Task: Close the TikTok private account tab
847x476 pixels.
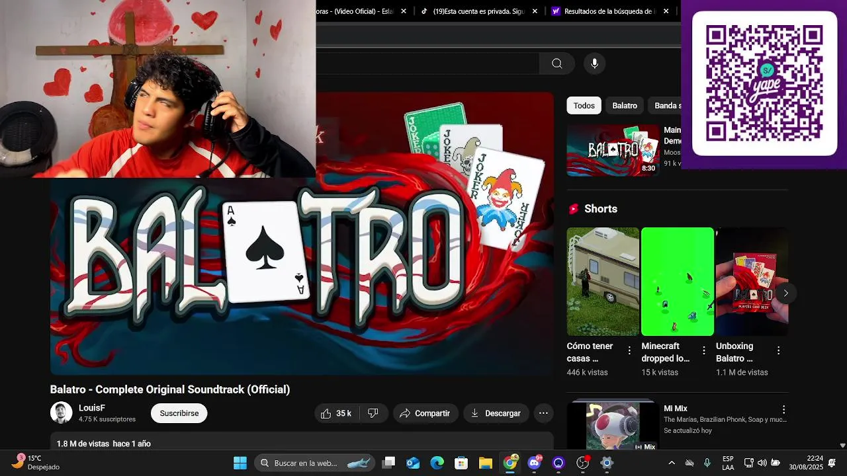Action: point(535,11)
